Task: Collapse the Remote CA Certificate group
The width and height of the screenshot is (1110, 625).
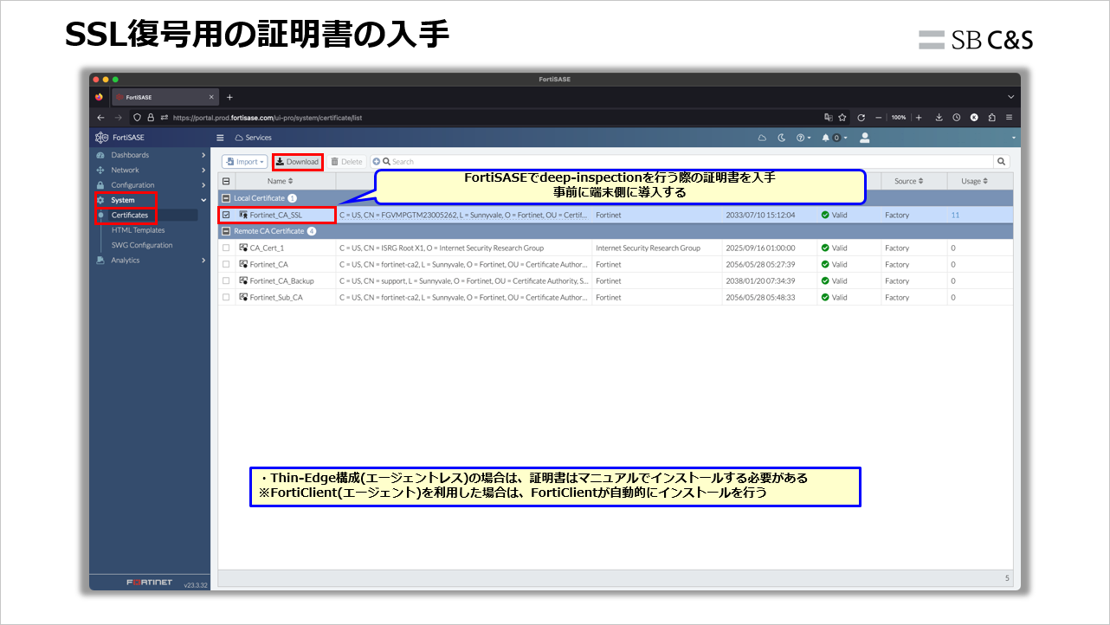Action: (x=224, y=230)
